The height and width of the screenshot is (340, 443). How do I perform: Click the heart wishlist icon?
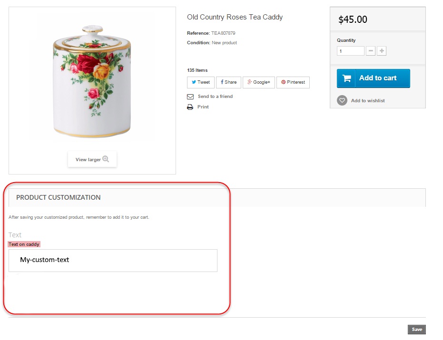pos(342,100)
